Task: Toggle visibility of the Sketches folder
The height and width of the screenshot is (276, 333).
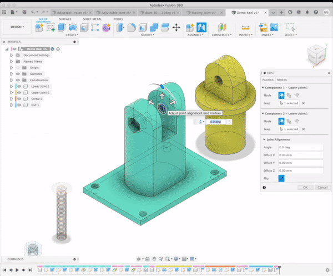Action: (x=18, y=74)
